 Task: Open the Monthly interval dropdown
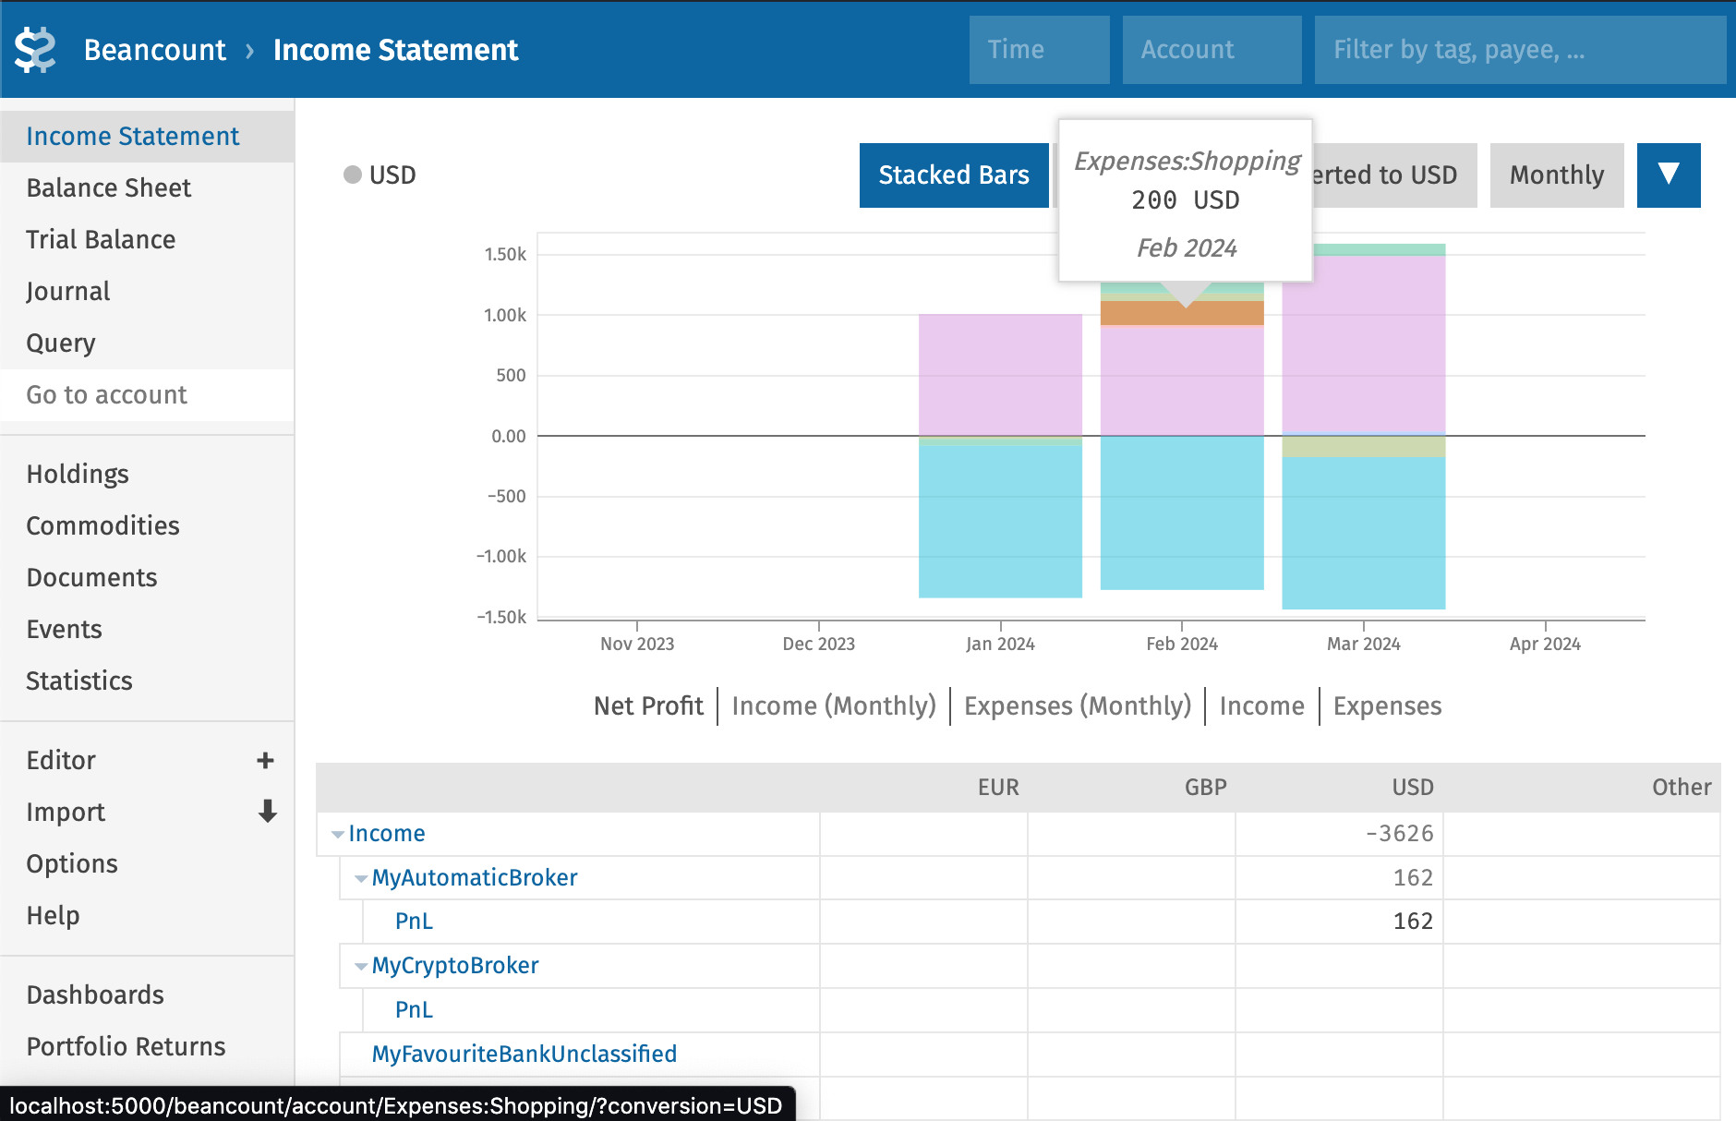click(1556, 175)
